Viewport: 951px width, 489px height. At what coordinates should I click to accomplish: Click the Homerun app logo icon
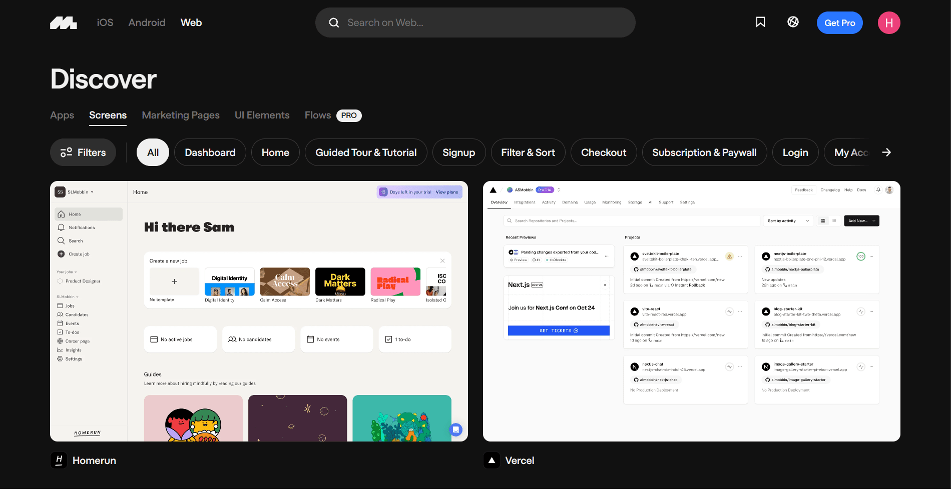pyautogui.click(x=59, y=460)
